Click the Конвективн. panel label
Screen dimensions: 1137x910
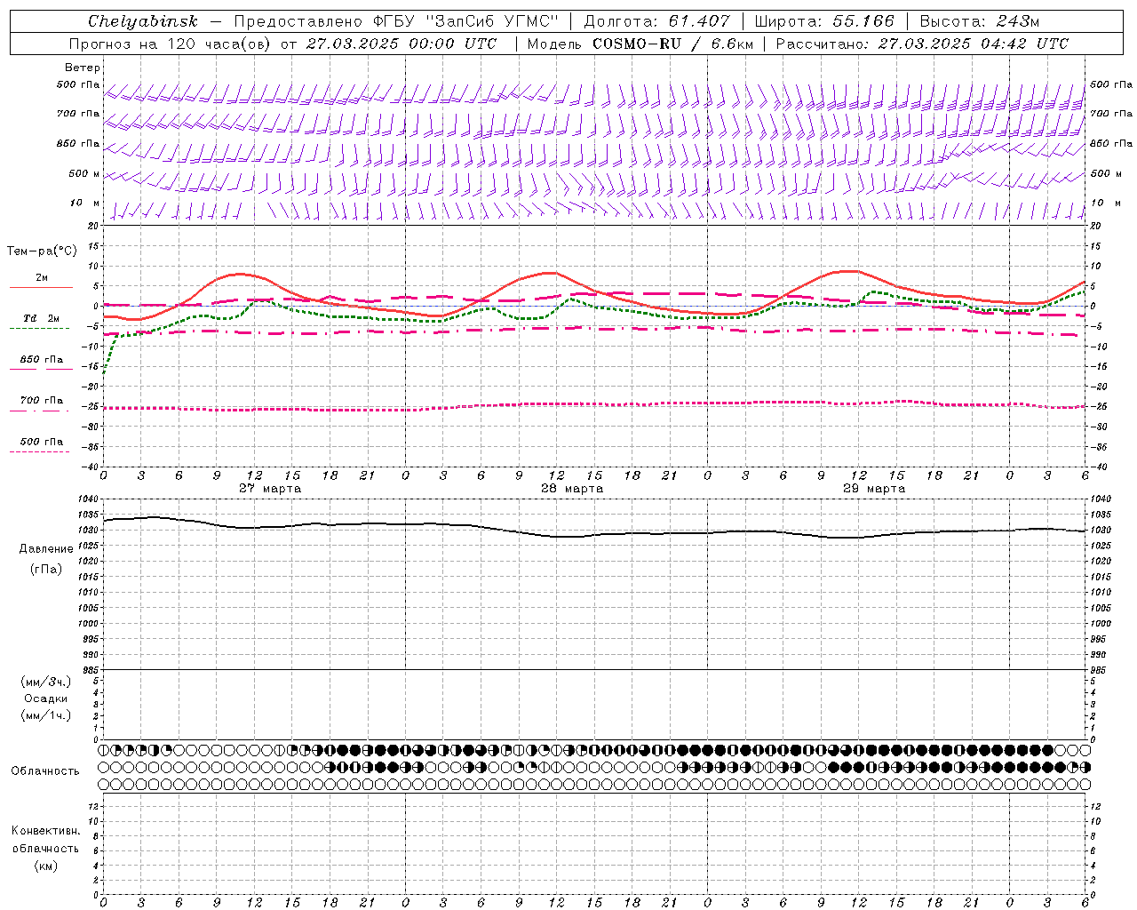46,831
